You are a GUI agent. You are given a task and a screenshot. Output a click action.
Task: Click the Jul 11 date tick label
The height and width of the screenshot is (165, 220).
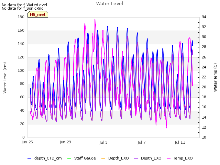coord(180,142)
